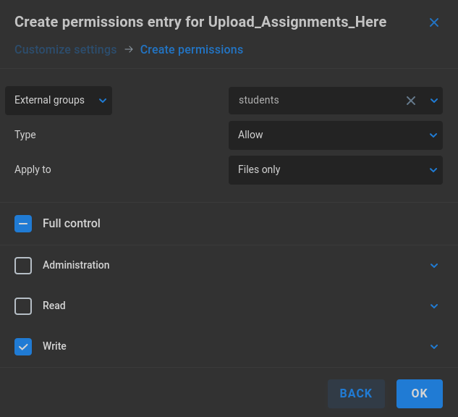The height and width of the screenshot is (417, 458).
Task: Expand the Read permissions chevron
Action: pos(433,306)
